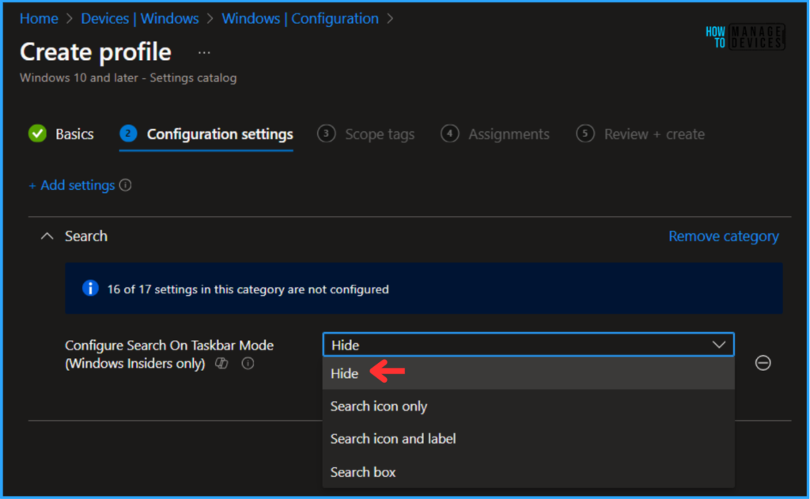The image size is (810, 499).
Task: Click the 16 of 17 settings not configured message
Action: [x=248, y=289]
